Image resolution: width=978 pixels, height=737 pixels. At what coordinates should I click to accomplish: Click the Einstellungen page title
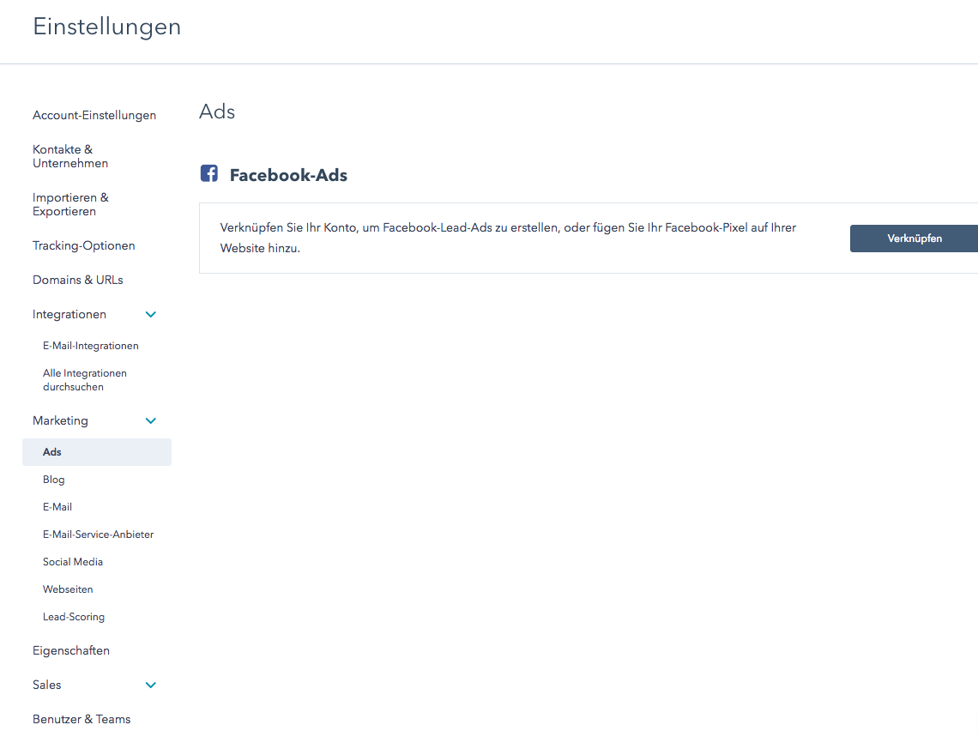point(106,27)
